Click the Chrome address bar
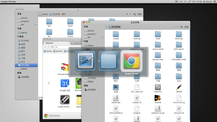217x122 pixels. click(68, 47)
